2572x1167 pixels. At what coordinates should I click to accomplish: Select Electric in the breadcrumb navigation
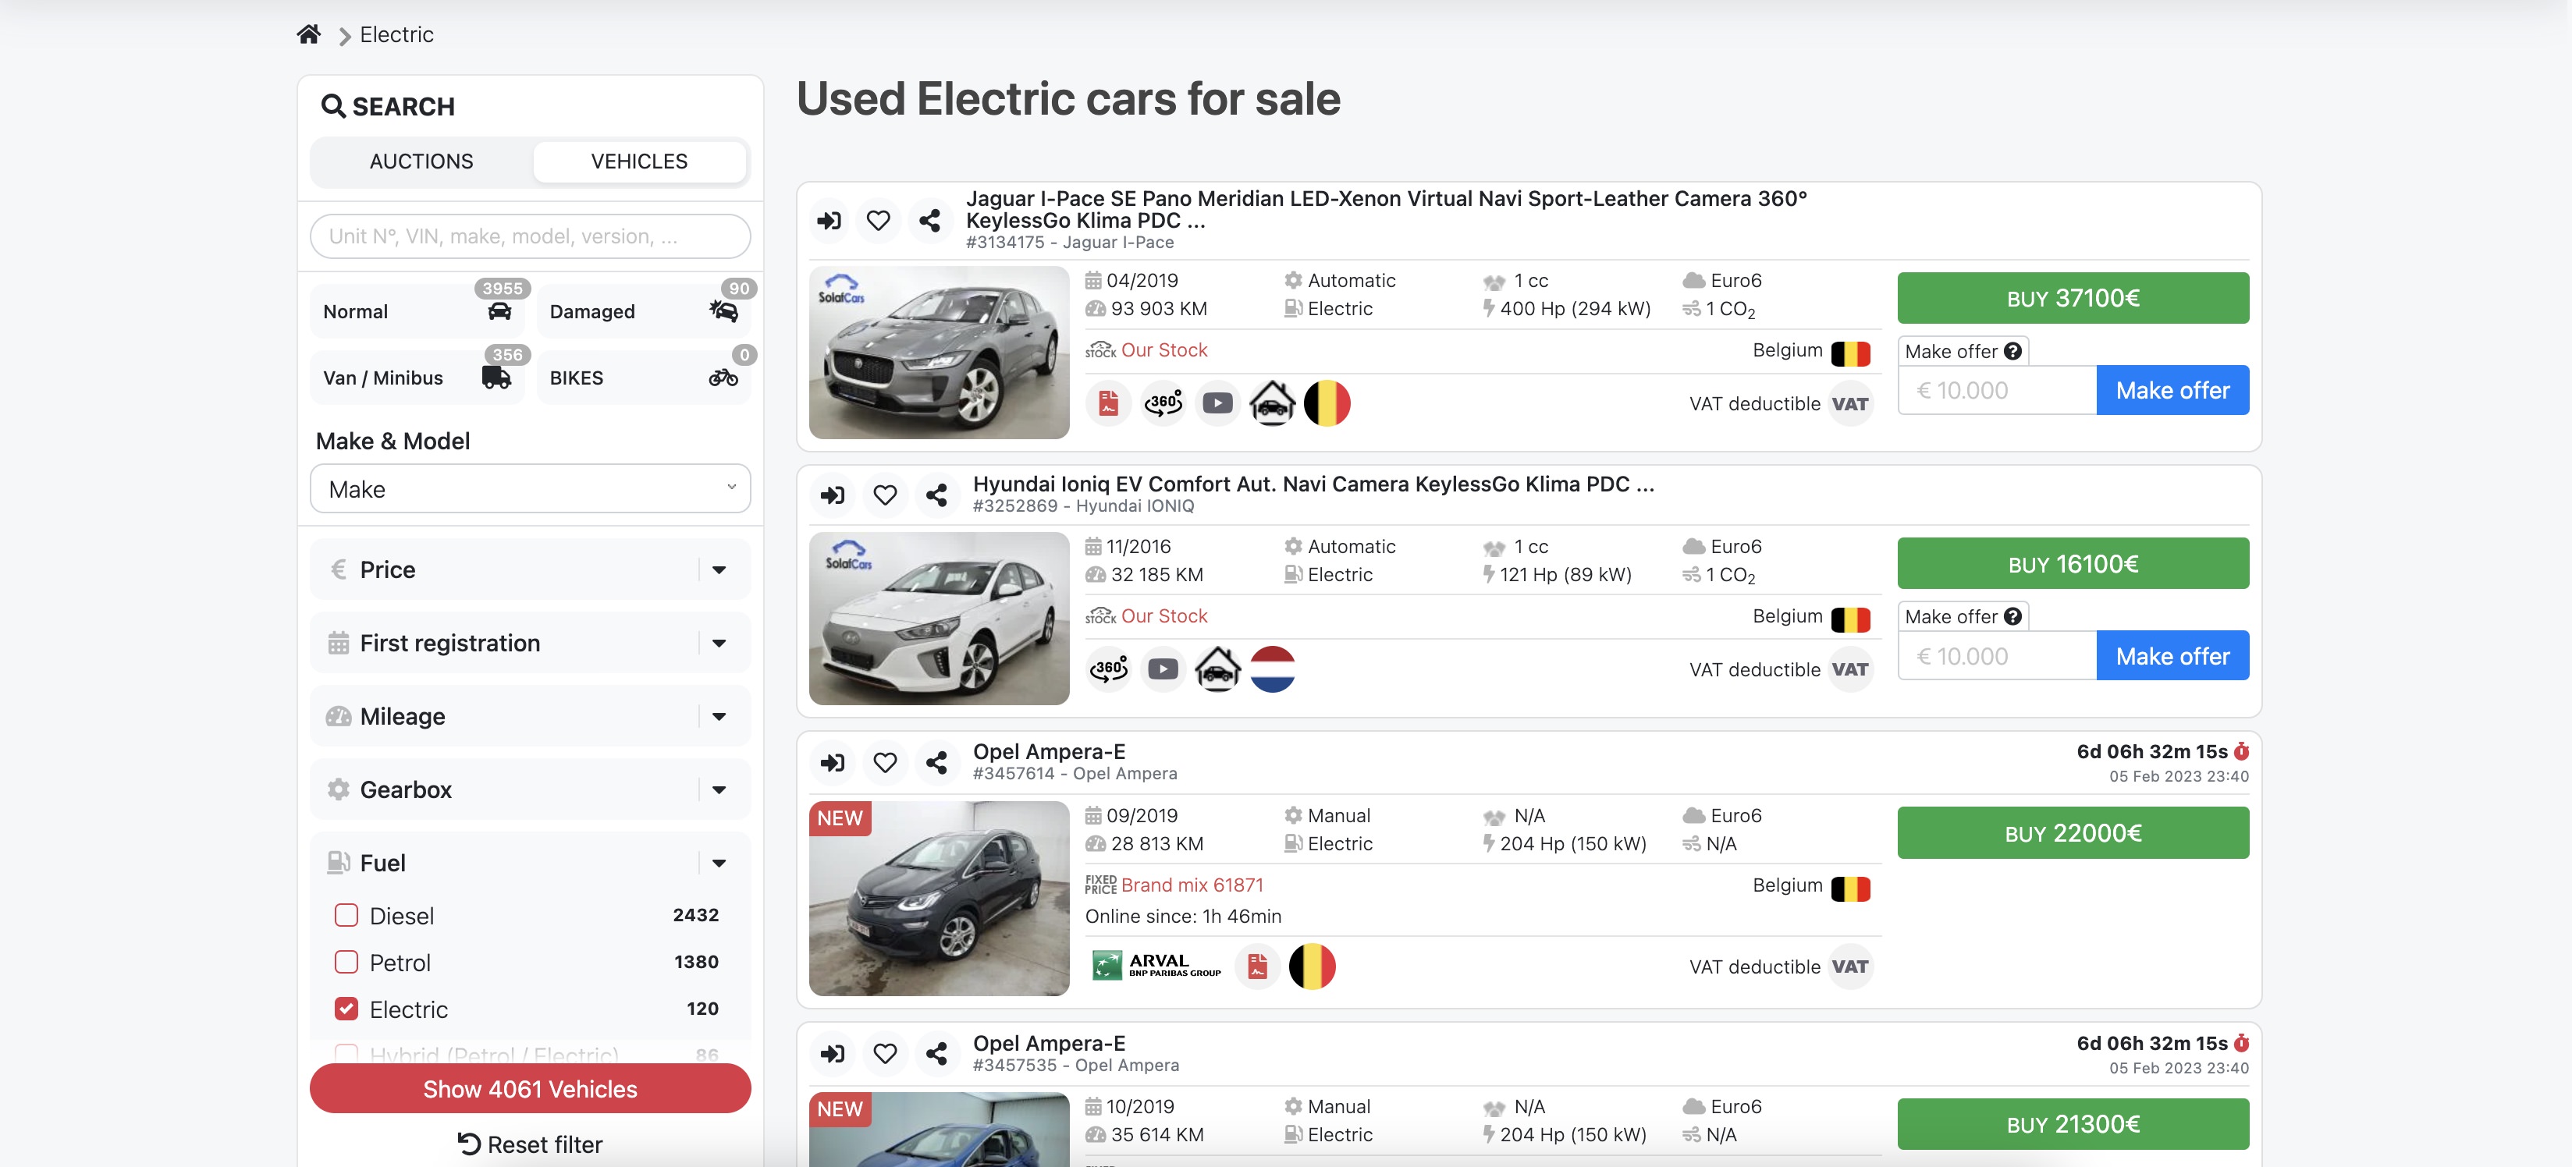[396, 34]
